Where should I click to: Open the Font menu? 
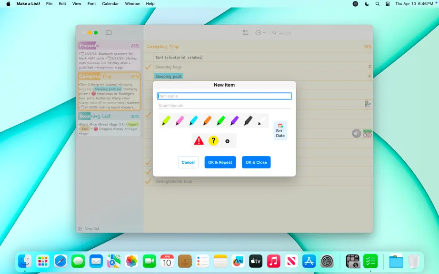pos(91,4)
